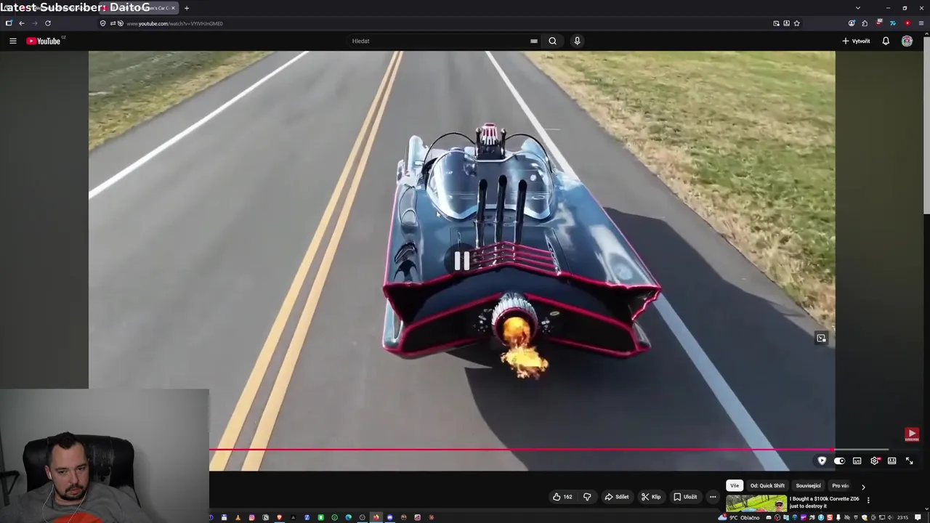Go back with the browser back arrow
Screen dimensions: 930x523
click(x=21, y=23)
